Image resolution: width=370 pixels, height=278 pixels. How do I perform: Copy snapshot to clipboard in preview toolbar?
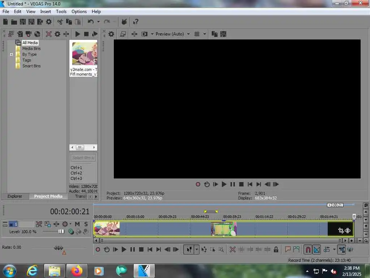[x=214, y=34]
